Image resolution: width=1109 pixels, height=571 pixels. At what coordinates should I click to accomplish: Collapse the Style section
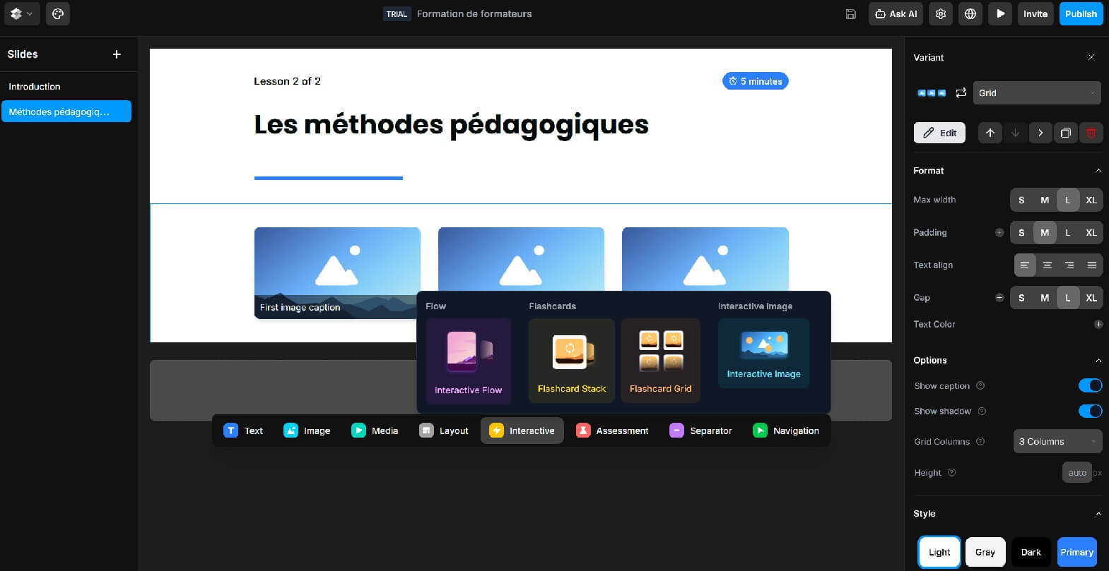pyautogui.click(x=1098, y=513)
